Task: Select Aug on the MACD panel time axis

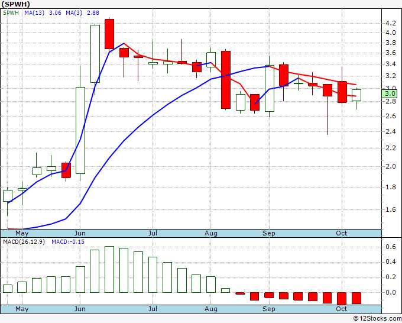Action: pyautogui.click(x=210, y=309)
